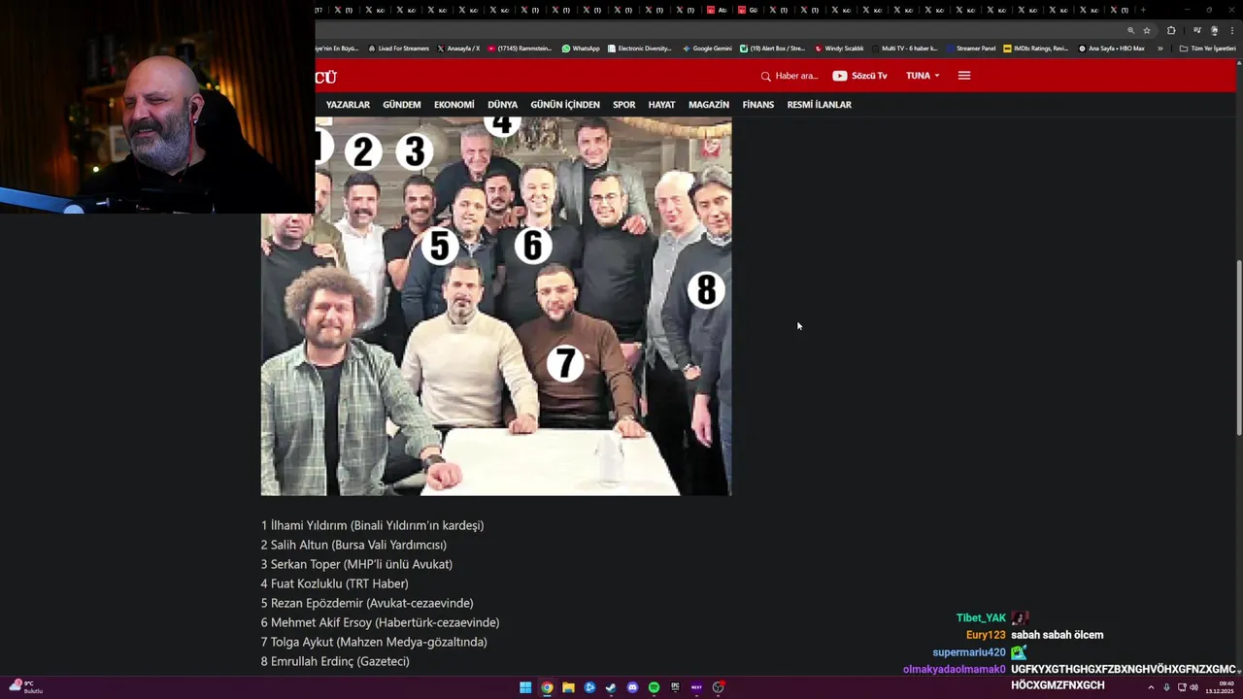1243x699 pixels.
Task: Click caption line '7 Tolga Aykut'
Action: coord(374,642)
